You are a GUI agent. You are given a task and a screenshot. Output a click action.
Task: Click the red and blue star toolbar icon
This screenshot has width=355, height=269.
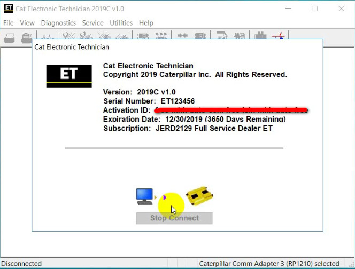[x=278, y=37]
